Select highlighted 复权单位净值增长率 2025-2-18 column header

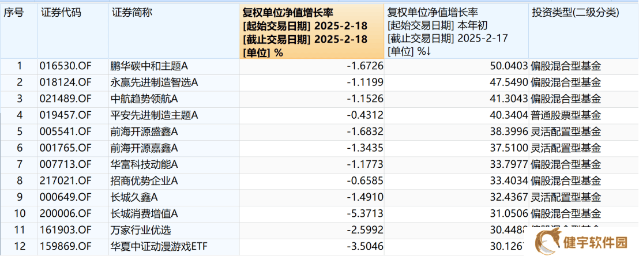pyautogui.click(x=312, y=32)
